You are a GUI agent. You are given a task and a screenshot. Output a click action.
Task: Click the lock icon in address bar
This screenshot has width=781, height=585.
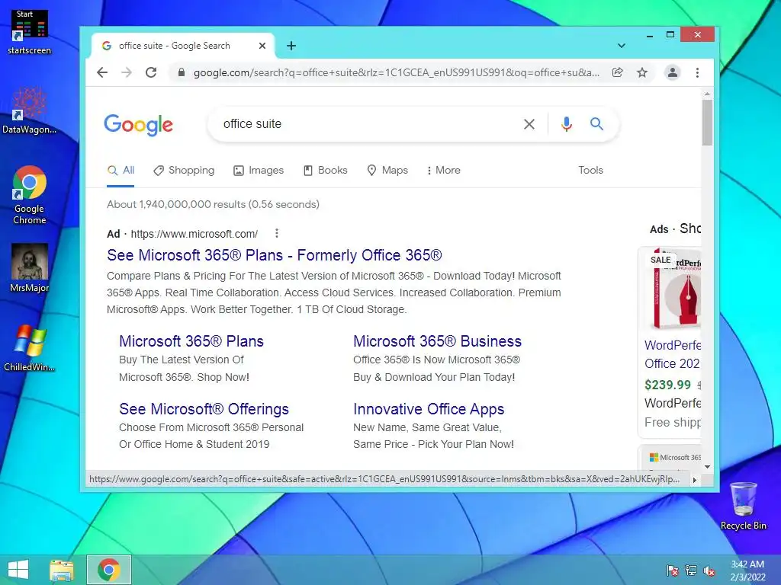point(182,72)
